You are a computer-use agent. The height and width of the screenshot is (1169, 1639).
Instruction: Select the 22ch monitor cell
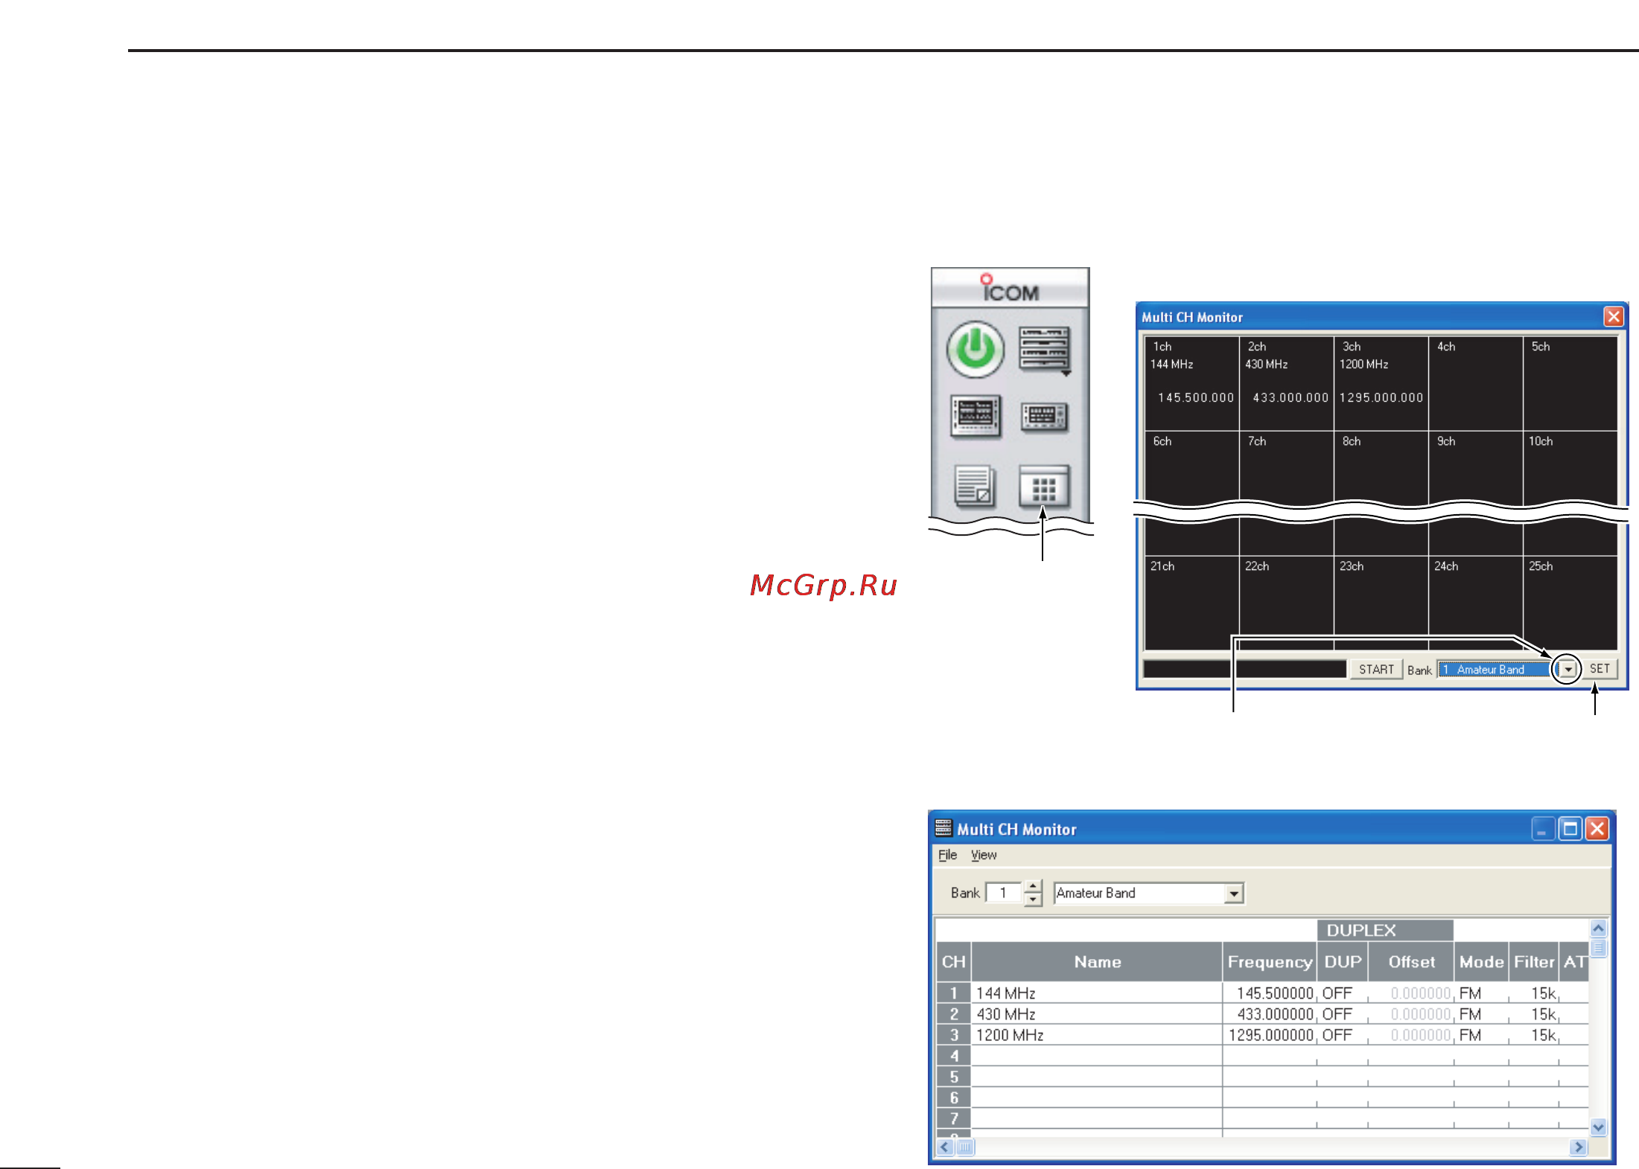1286,603
